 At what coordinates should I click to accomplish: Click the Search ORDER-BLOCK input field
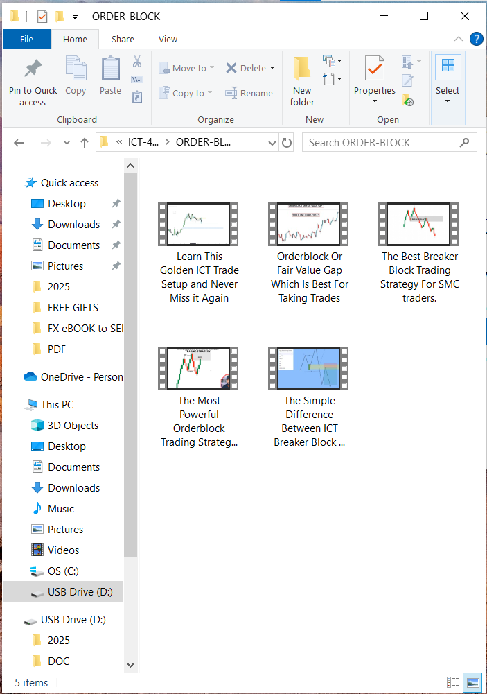coord(381,143)
